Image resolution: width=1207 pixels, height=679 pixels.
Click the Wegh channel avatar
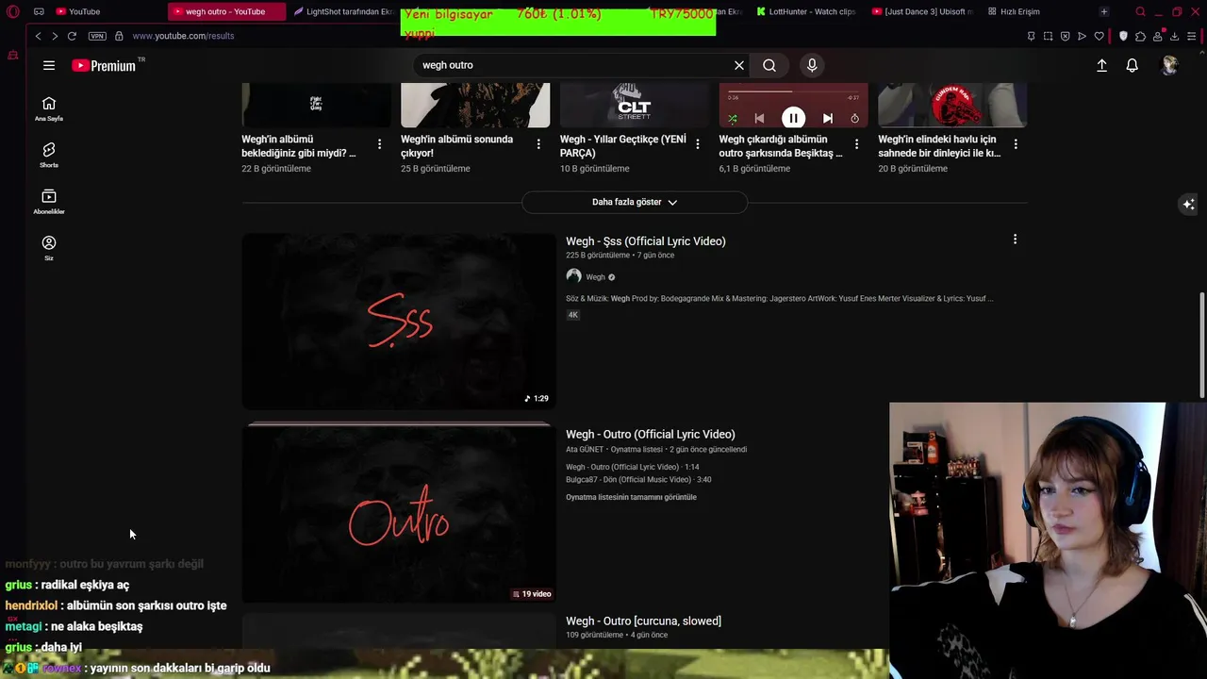(573, 276)
